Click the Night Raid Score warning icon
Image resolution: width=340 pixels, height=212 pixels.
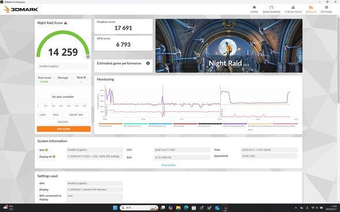(66, 23)
